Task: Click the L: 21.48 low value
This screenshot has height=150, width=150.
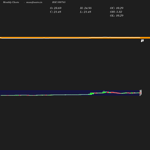Action: [x=85, y=12]
